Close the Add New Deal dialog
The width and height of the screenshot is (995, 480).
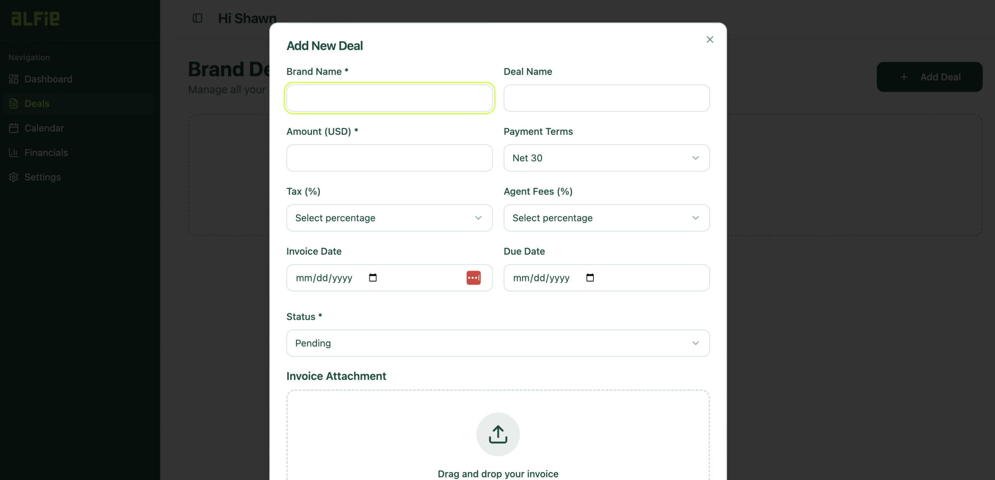710,40
